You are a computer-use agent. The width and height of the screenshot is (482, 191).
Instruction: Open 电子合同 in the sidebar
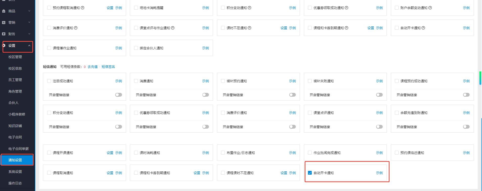click(x=15, y=137)
